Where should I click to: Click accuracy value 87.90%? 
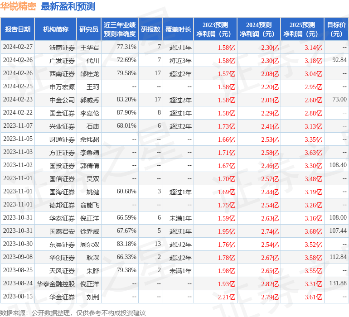(x=126, y=113)
